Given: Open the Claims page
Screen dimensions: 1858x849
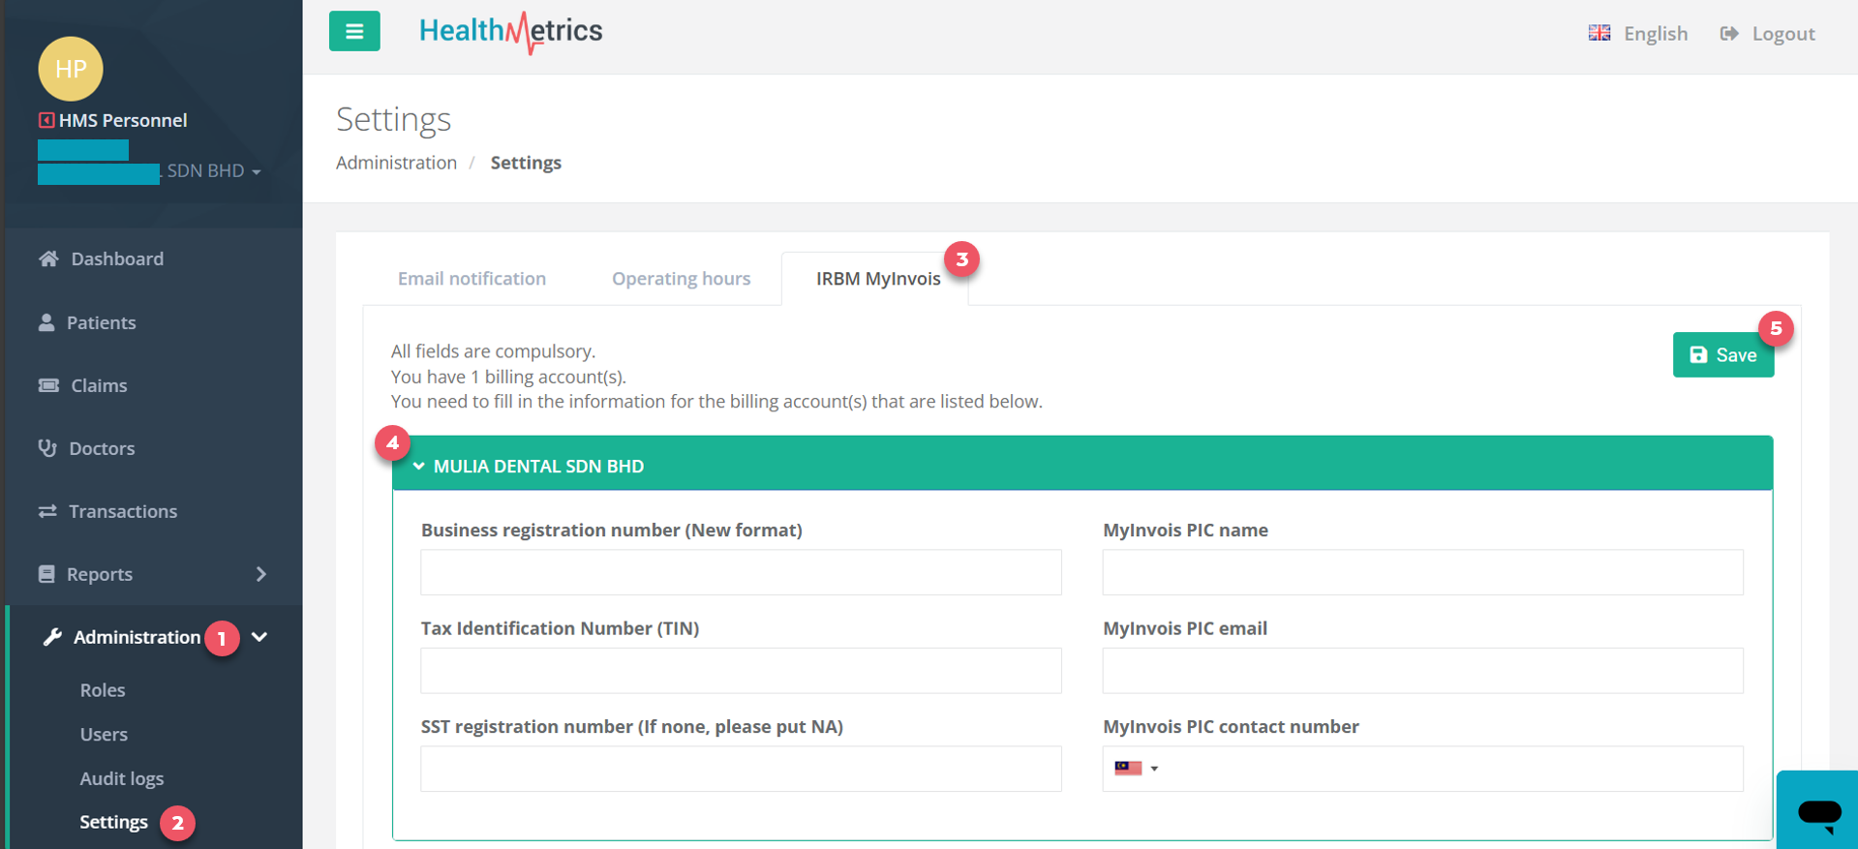Looking at the screenshot, I should (99, 385).
